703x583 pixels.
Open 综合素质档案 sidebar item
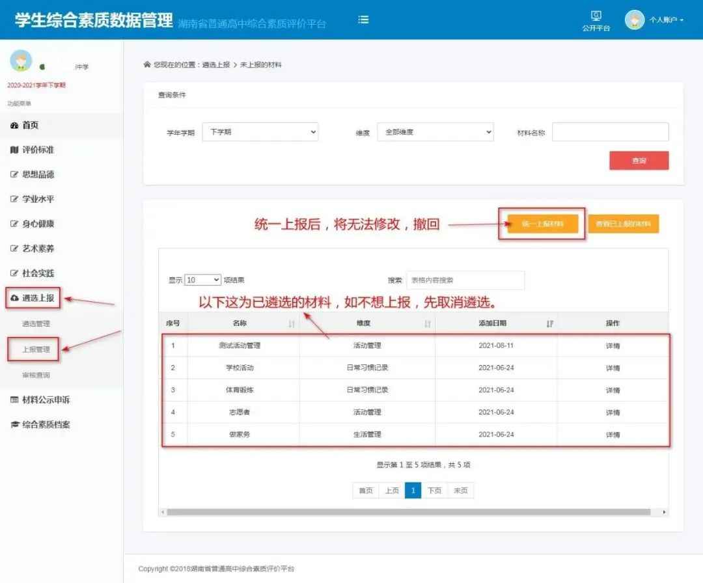46,424
